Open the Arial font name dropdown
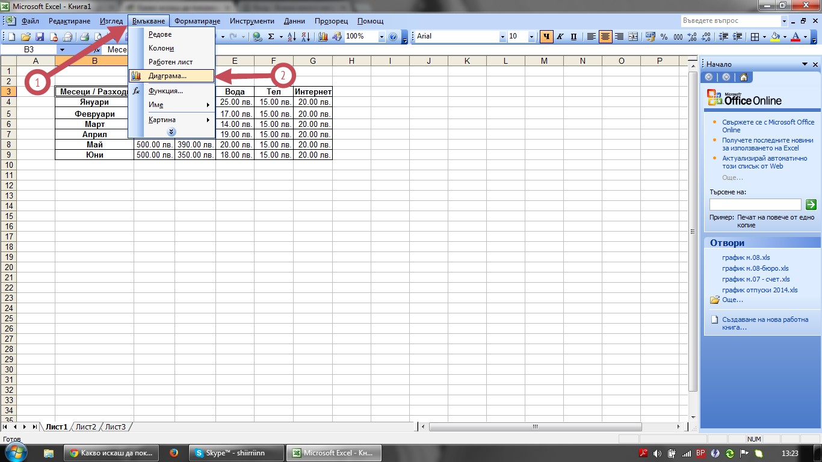Screen dimensions: 822x462 pos(502,37)
